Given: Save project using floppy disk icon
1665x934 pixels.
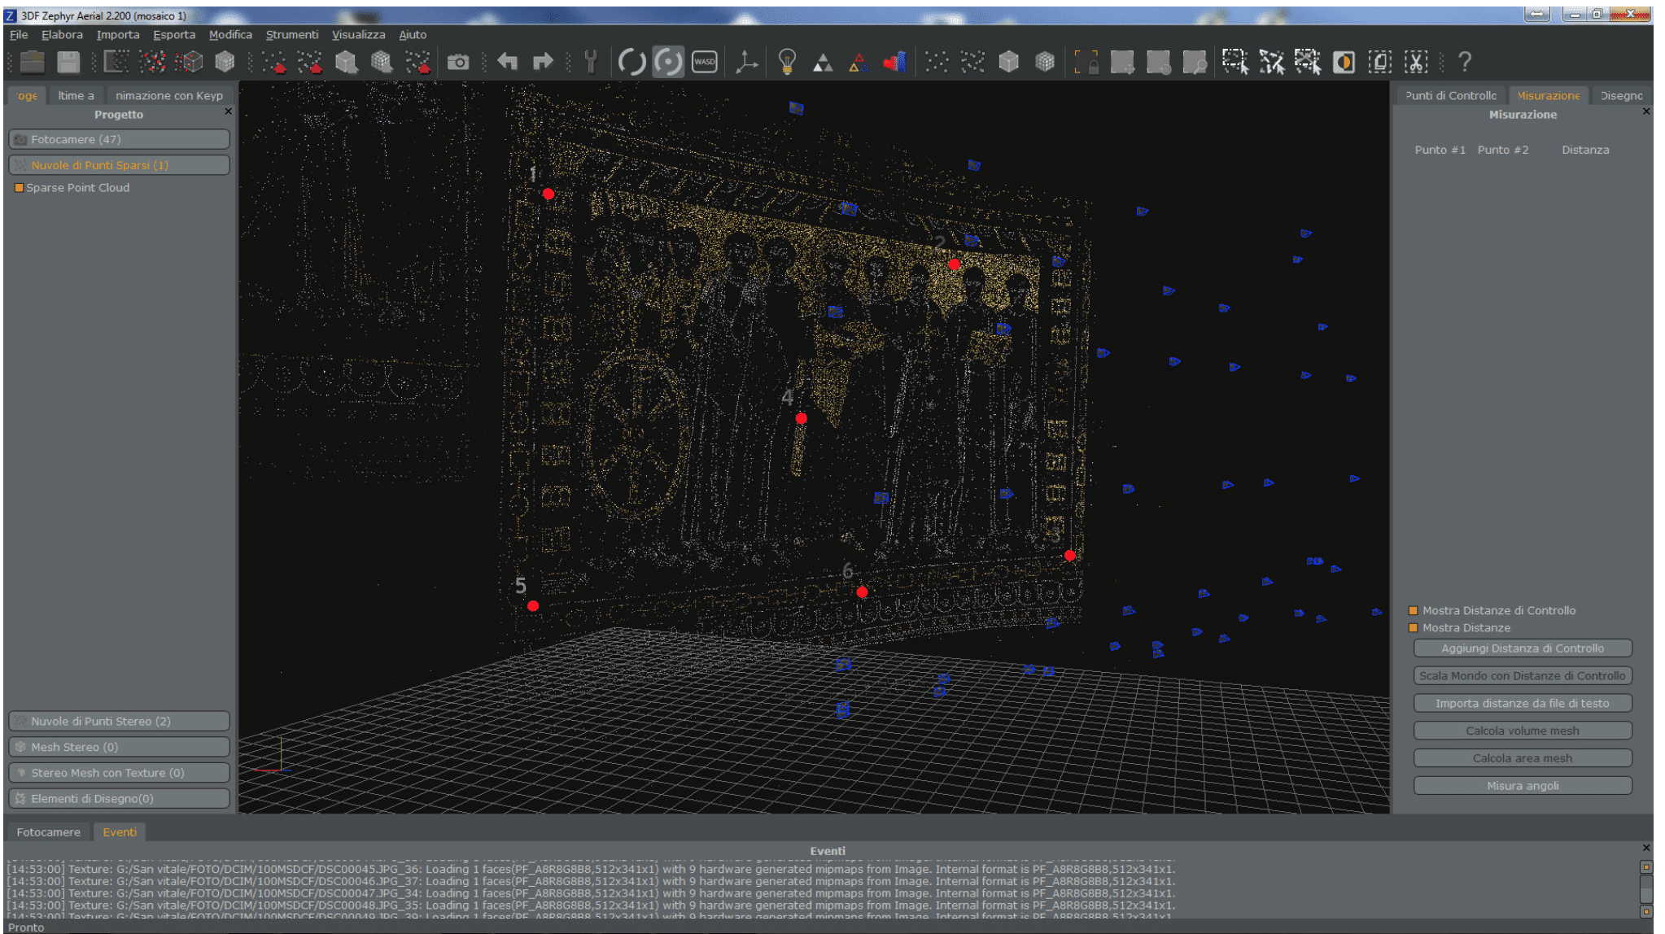Looking at the screenshot, I should point(68,62).
